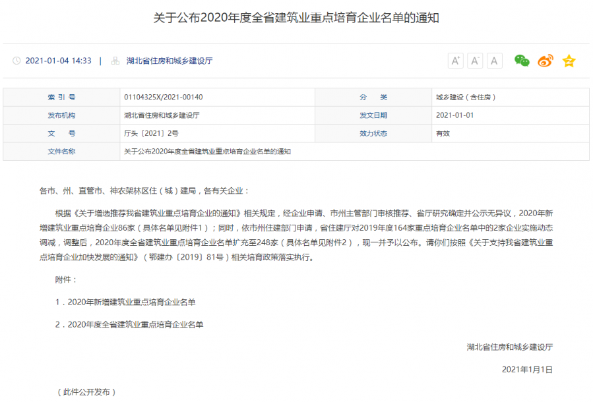This screenshot has height=402, width=593.
Task: Open attachment 1: 2020年新增建筑业重点培育企业名单
Action: pyautogui.click(x=131, y=302)
